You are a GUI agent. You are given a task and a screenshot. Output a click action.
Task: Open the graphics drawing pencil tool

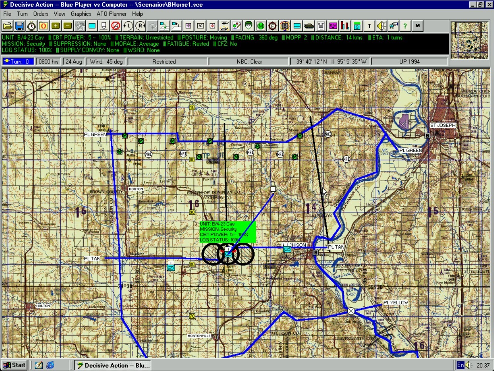[x=236, y=26]
